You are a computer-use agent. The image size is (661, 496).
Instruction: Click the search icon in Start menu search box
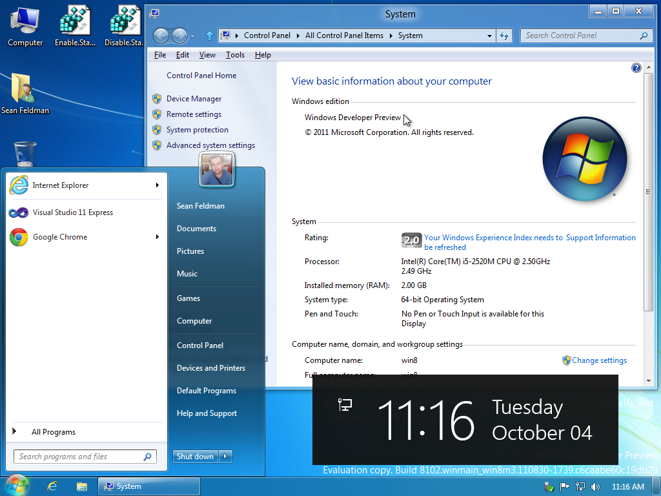coord(148,457)
